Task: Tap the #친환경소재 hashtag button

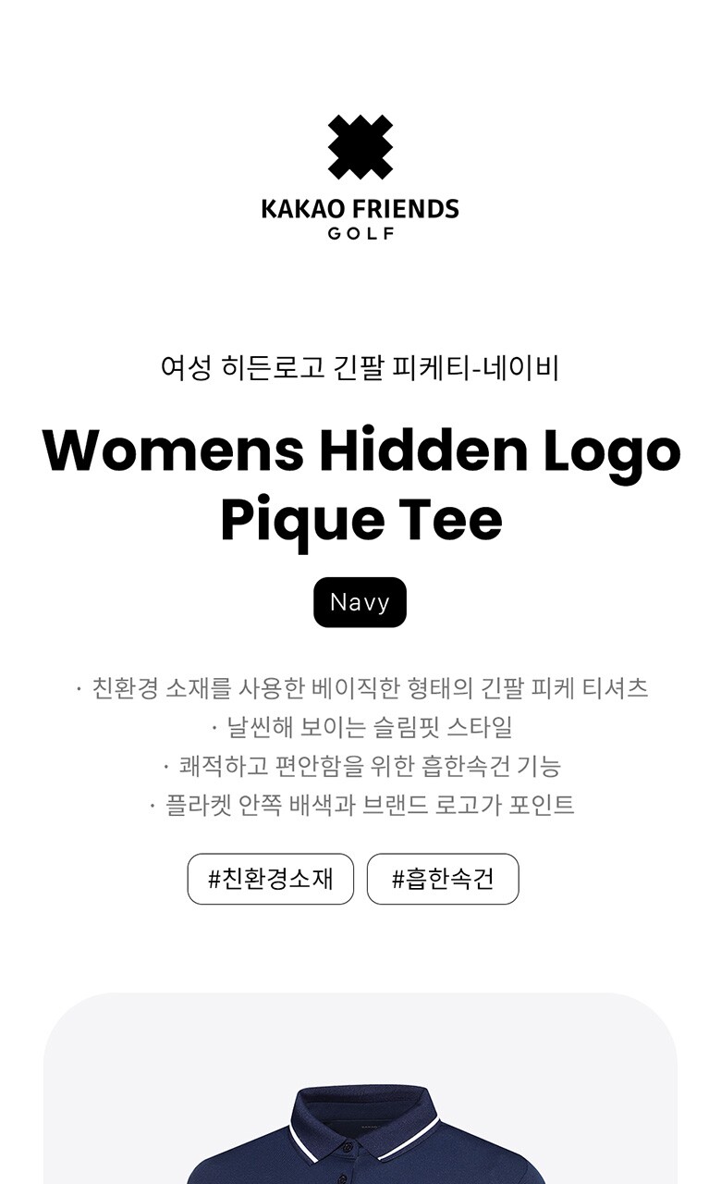Action: point(271,879)
